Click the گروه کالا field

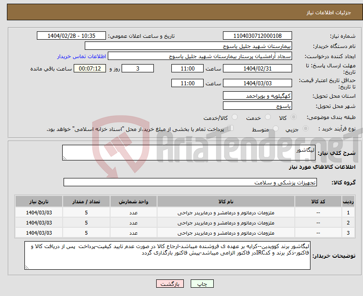[x=190, y=182]
